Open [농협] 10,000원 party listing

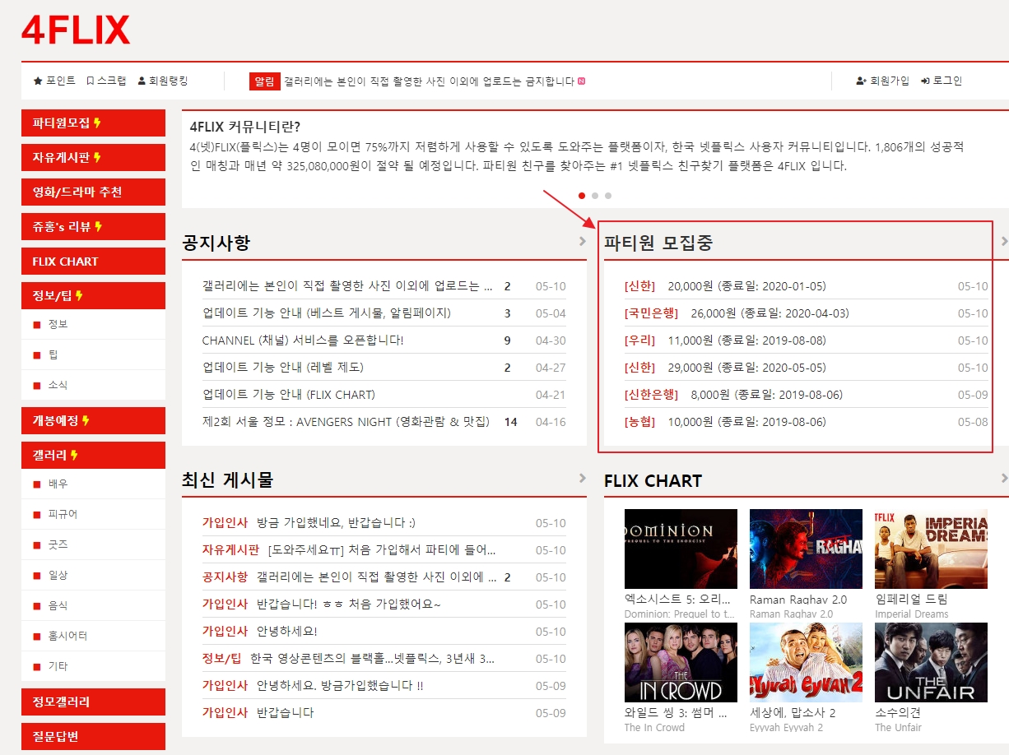[x=725, y=422]
